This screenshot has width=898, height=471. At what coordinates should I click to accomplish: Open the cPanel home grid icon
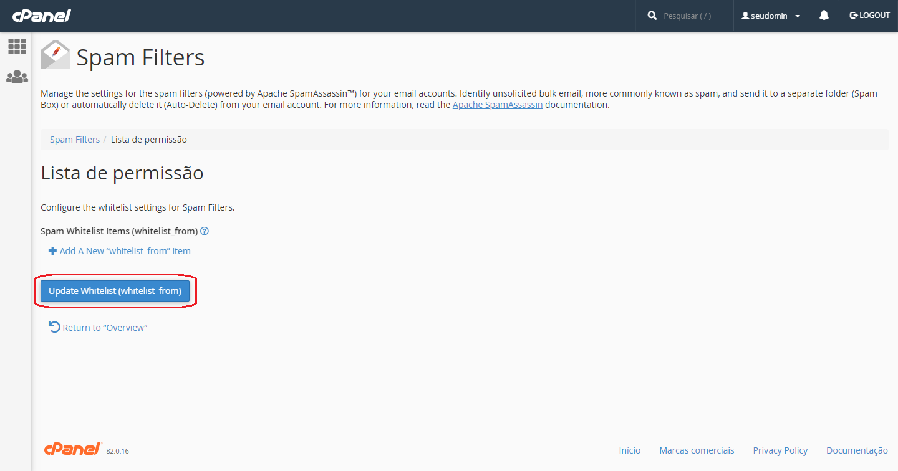click(17, 46)
